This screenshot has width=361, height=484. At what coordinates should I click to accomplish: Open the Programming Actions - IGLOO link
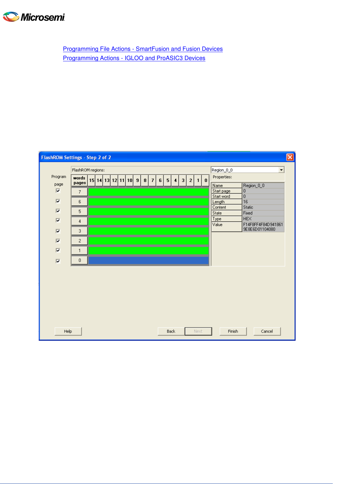tap(134, 58)
